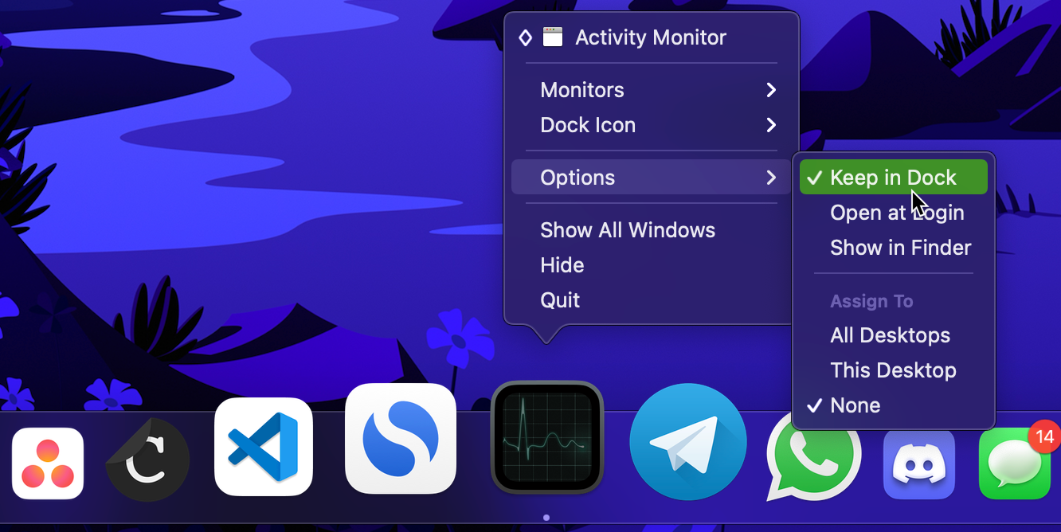Show Activity Monitor in Finder

(x=900, y=247)
